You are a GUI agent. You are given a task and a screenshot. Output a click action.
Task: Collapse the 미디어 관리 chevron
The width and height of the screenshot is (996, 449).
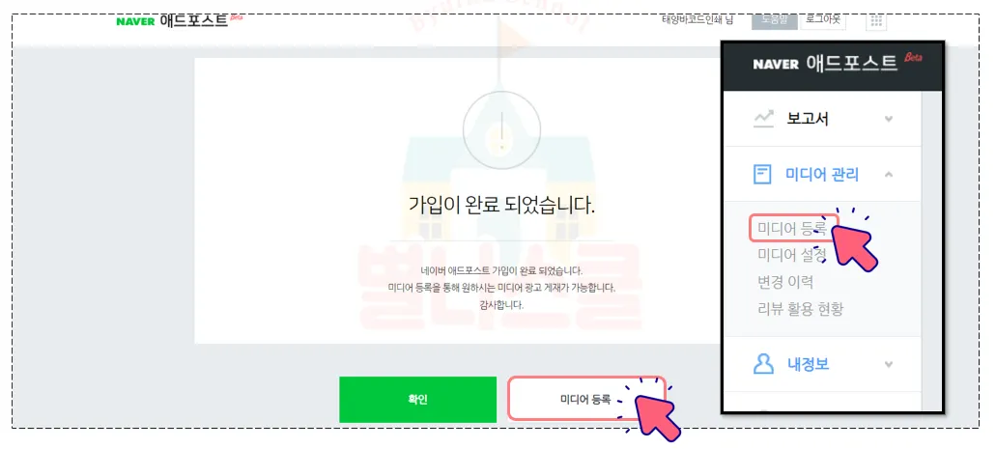pyautogui.click(x=889, y=174)
